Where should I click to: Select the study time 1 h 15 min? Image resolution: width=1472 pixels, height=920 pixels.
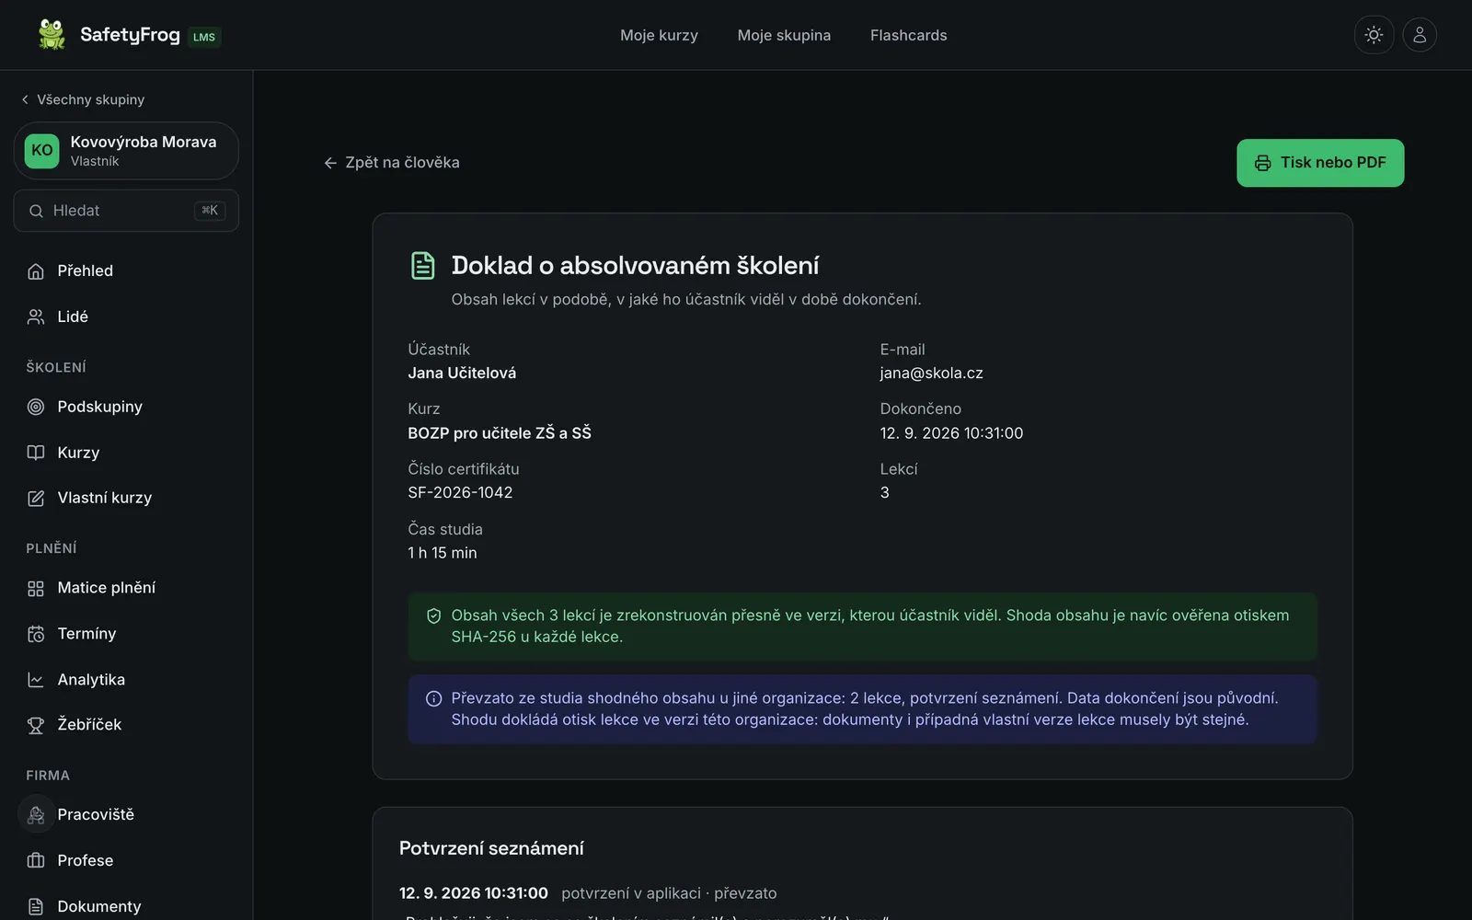[x=443, y=553]
